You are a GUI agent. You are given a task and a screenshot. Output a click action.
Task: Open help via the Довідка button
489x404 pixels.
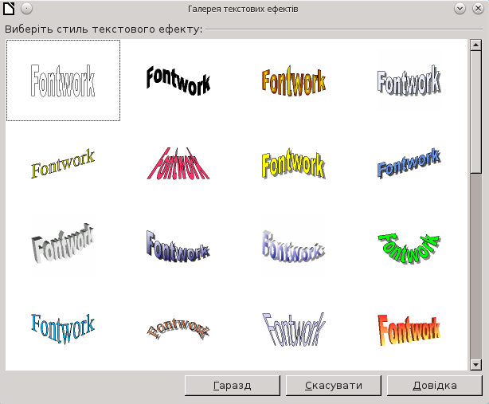[x=435, y=386]
